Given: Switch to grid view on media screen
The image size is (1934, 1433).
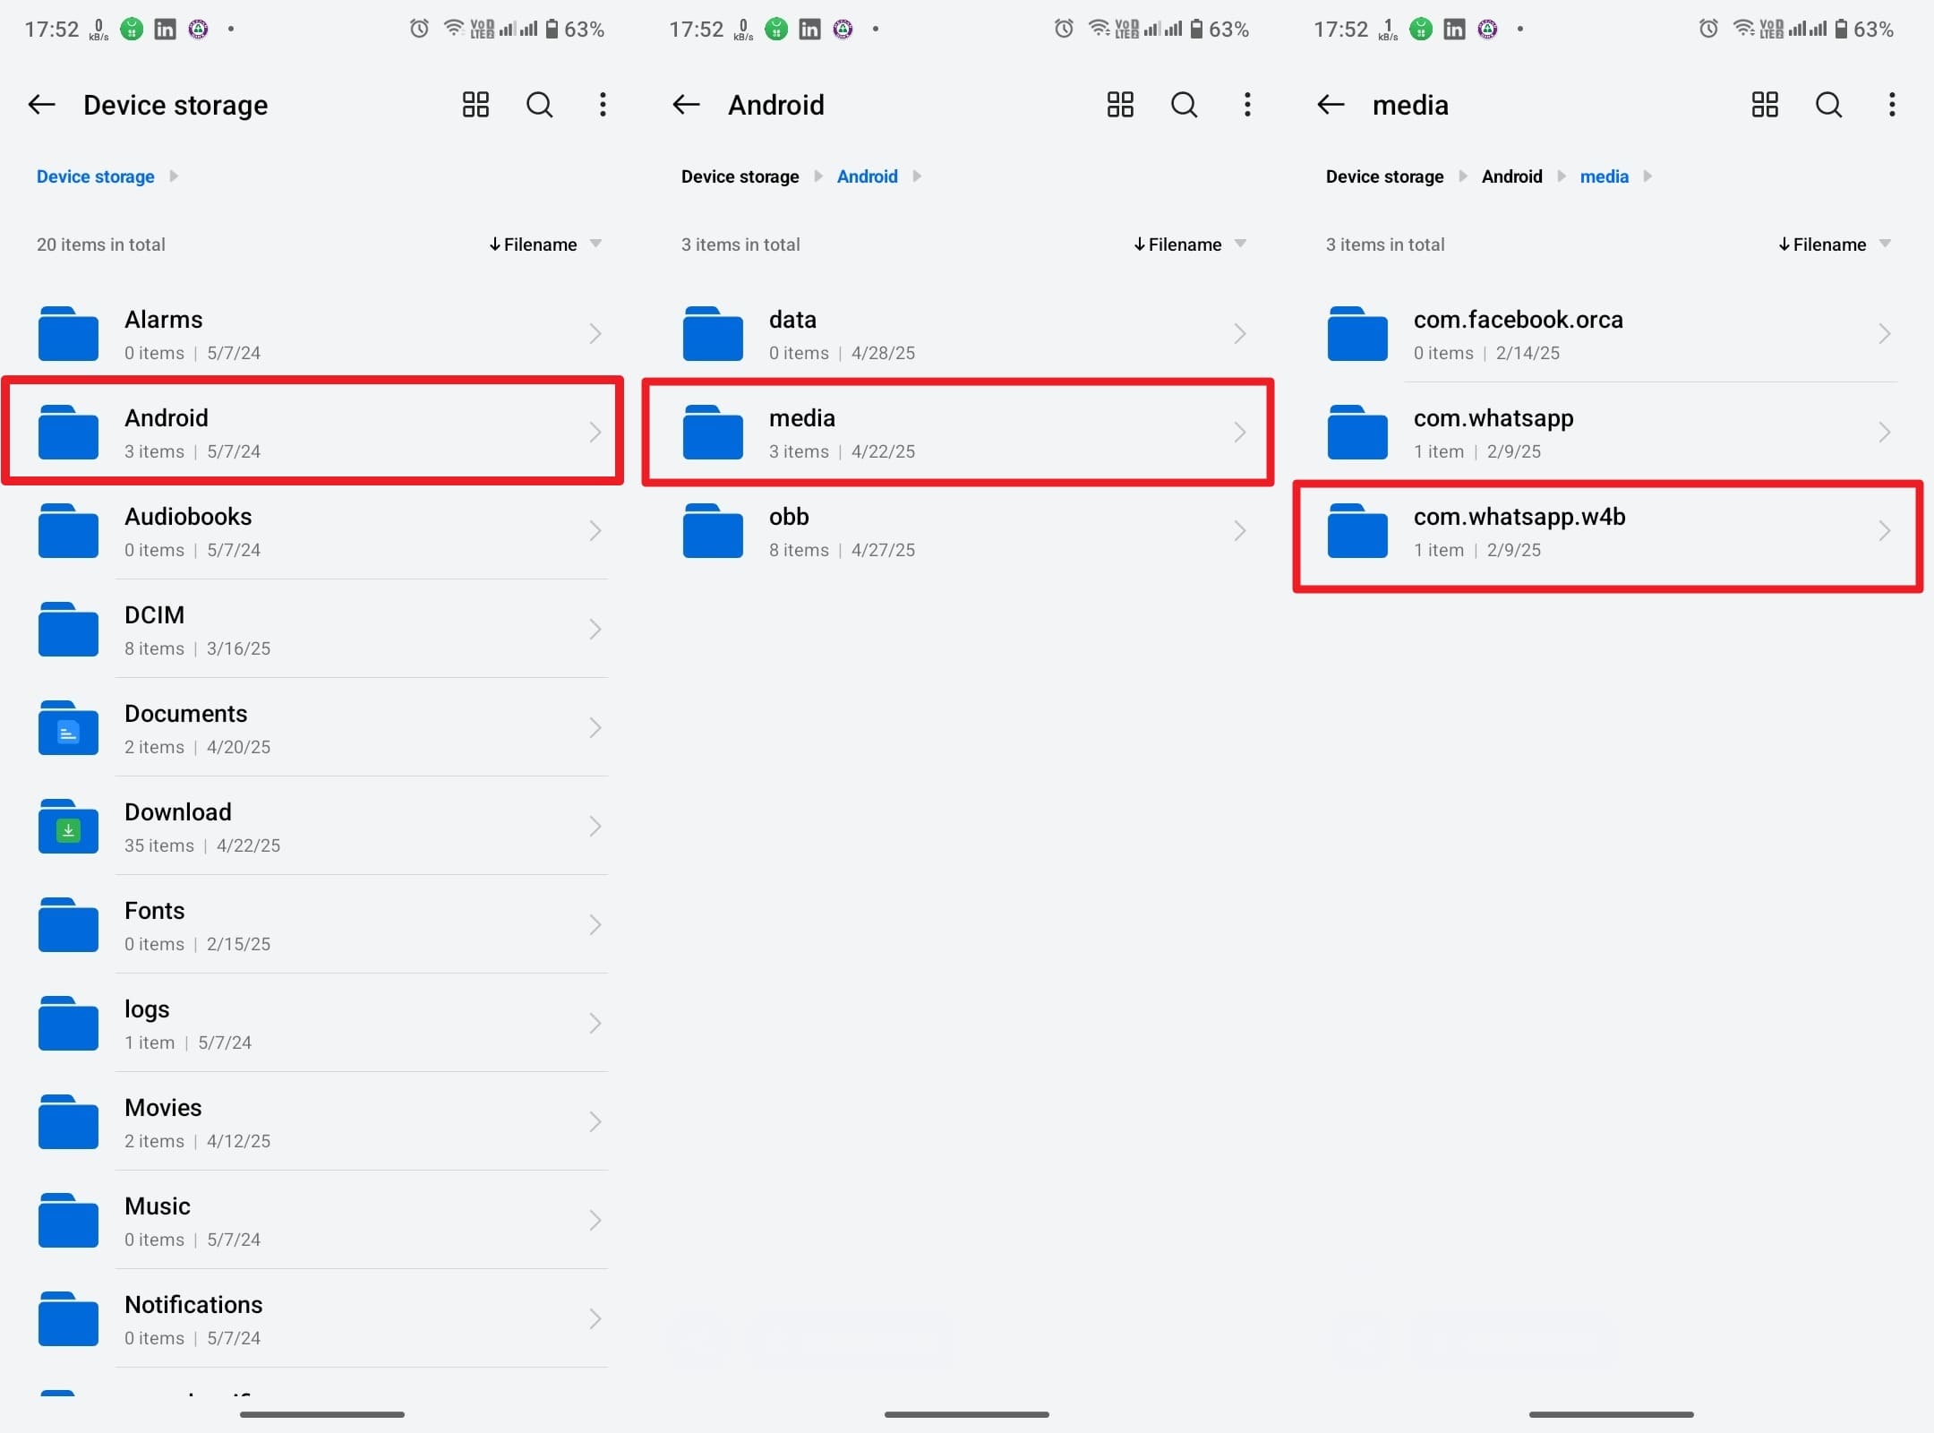Looking at the screenshot, I should (x=1765, y=105).
